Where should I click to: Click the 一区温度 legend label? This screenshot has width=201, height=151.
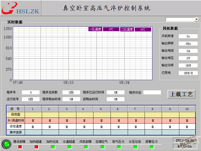coord(95,29)
